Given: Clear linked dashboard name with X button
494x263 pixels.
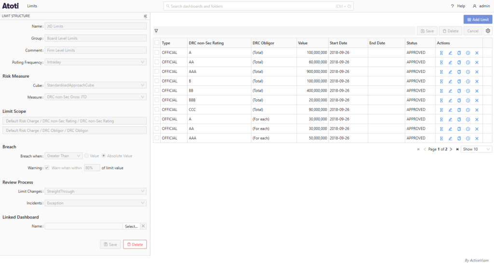Looking at the screenshot, I should (143, 226).
